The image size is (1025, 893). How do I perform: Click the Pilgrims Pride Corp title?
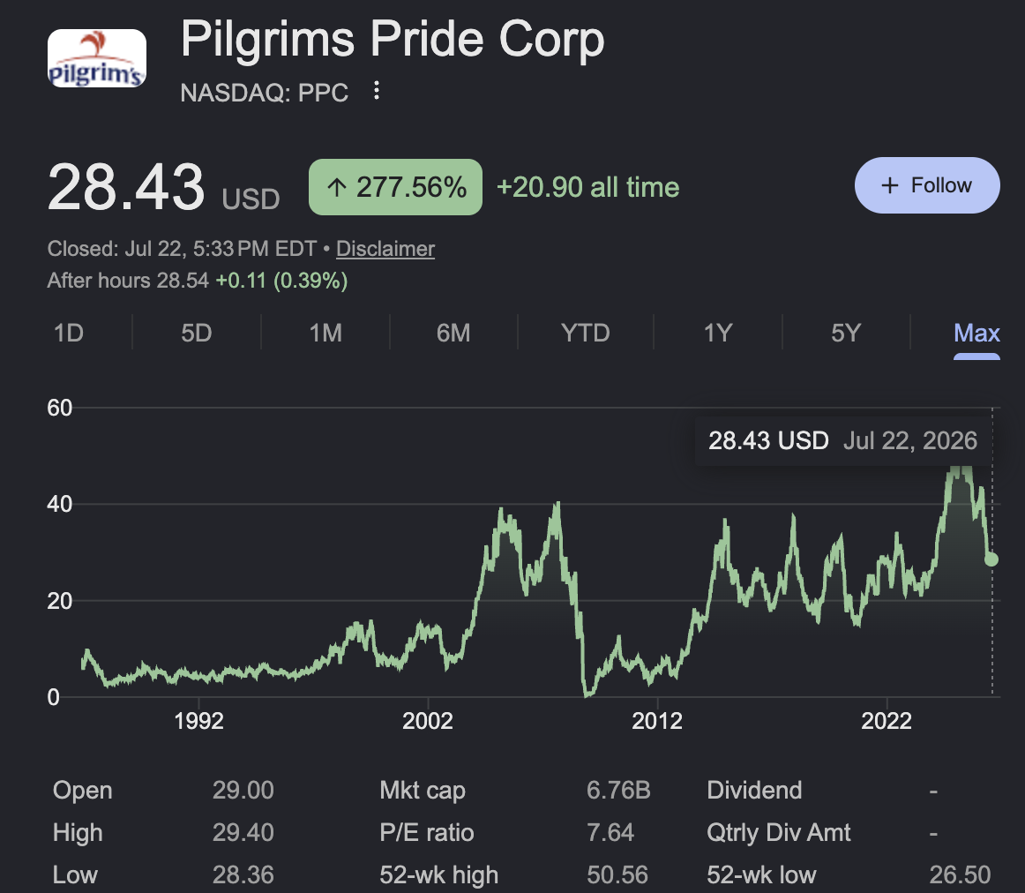coord(393,39)
